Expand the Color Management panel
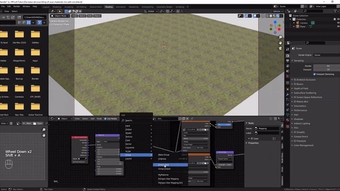This screenshot has width=340, height=191. point(303,145)
